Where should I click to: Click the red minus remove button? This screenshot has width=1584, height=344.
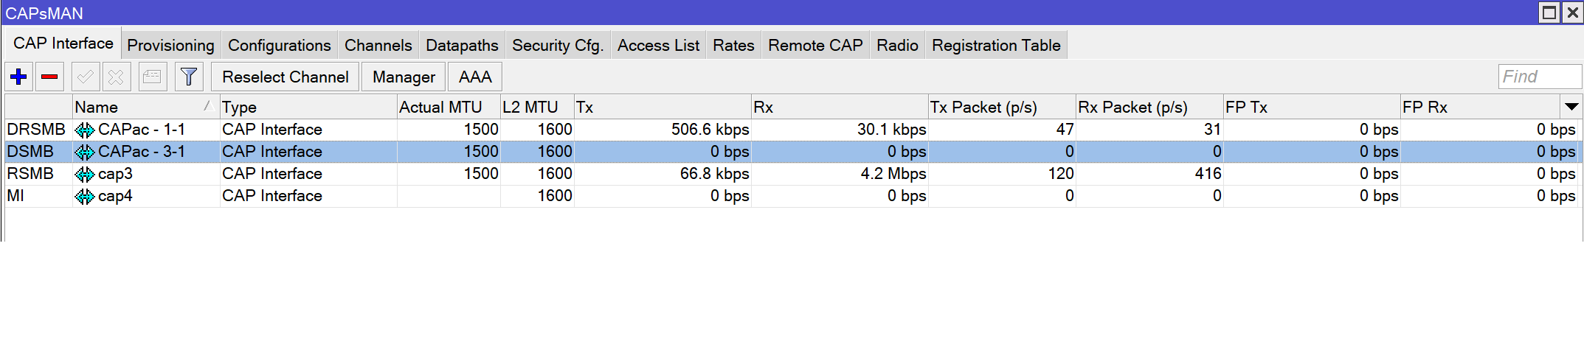pos(49,77)
